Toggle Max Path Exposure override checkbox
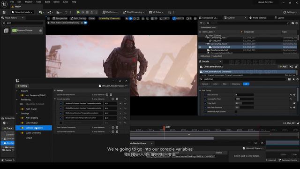Image resolution: width=300 pixels, height=169 pixels. [x=205, y=108]
